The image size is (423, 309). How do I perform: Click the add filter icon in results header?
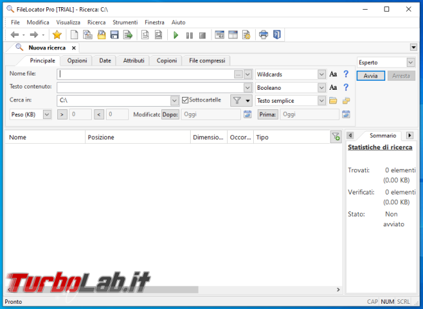click(x=336, y=137)
